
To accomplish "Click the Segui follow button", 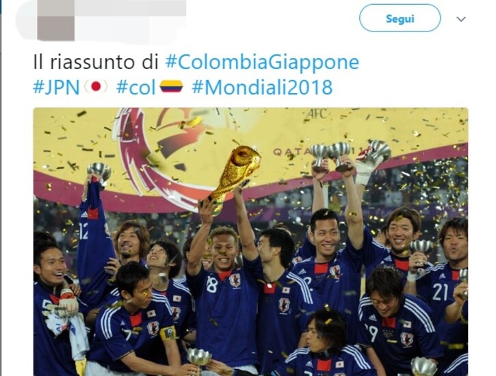I will point(400,18).
